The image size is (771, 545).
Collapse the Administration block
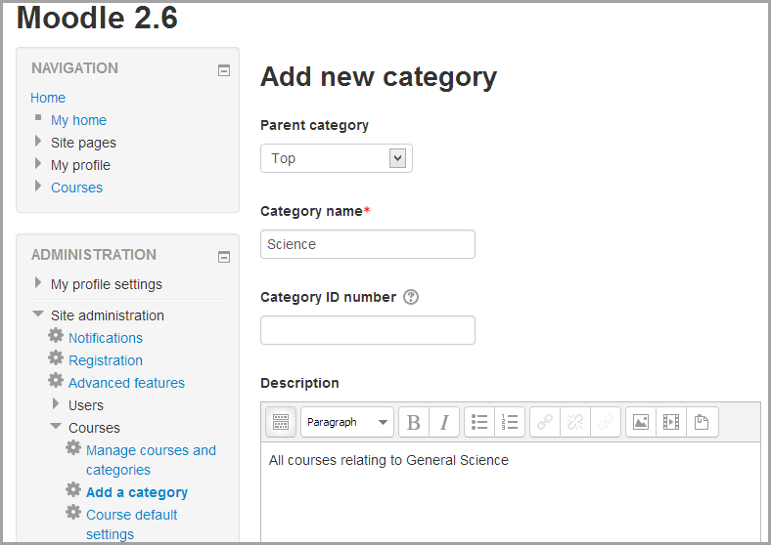click(223, 257)
